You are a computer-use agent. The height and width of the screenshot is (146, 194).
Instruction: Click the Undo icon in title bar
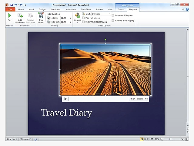point(15,5)
